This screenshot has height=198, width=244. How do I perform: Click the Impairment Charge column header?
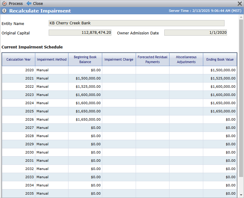tap(119, 59)
